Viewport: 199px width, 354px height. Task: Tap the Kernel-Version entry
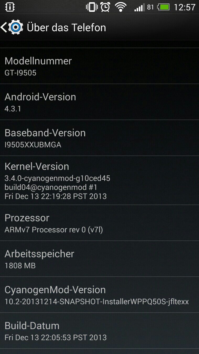tap(99, 180)
